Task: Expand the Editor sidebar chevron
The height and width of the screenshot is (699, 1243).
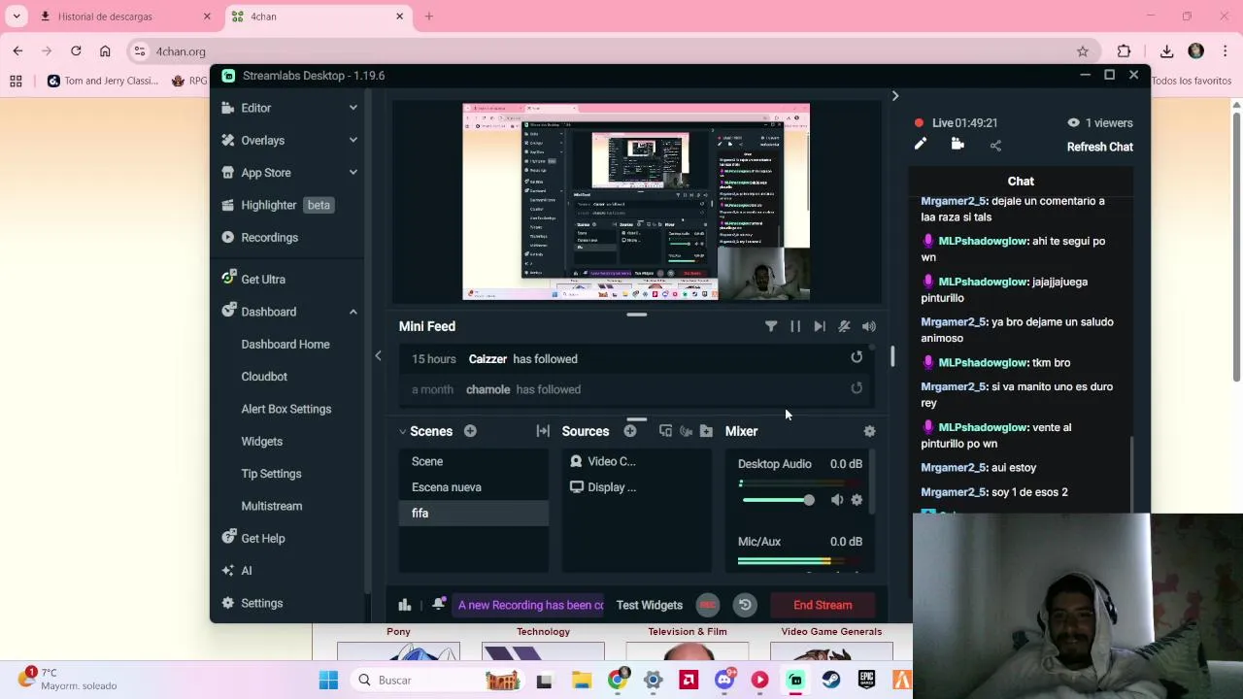Action: pos(353,108)
